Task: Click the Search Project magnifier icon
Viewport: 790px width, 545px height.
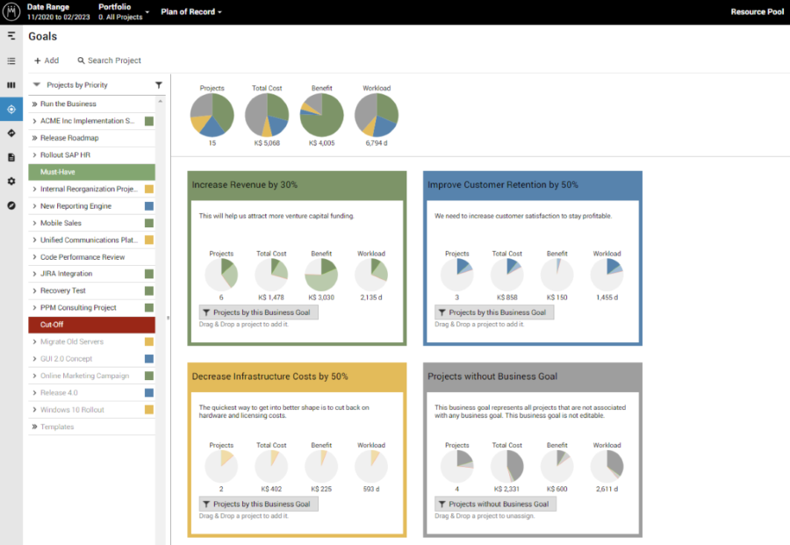Action: click(x=81, y=61)
